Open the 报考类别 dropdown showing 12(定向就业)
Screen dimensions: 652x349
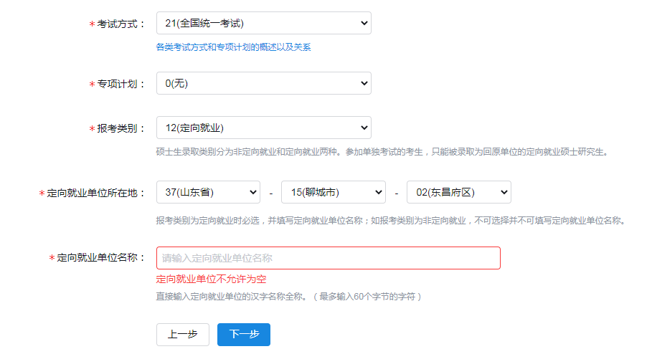264,128
